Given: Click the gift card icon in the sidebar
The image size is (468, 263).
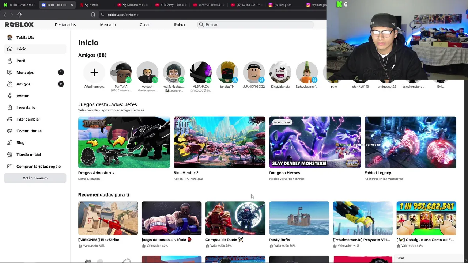Looking at the screenshot, I should 10,166.
